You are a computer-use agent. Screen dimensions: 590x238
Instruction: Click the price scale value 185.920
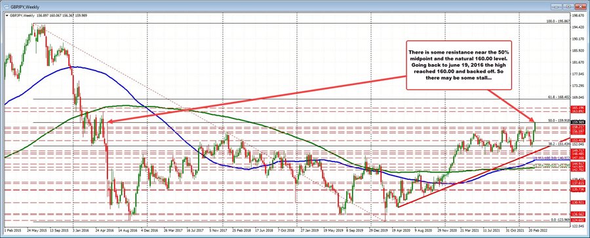(x=579, y=50)
